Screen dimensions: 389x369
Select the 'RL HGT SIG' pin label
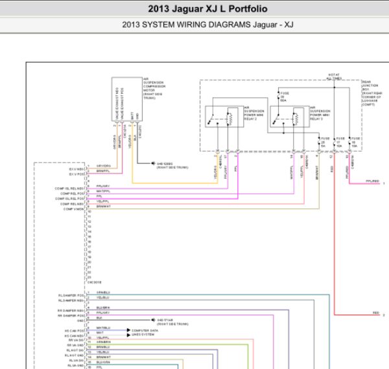[75, 350]
